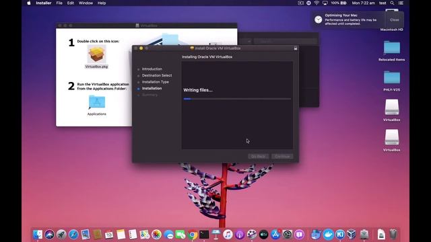Open Kitematic from the Dock
The width and height of the screenshot is (431, 242).
click(x=340, y=235)
